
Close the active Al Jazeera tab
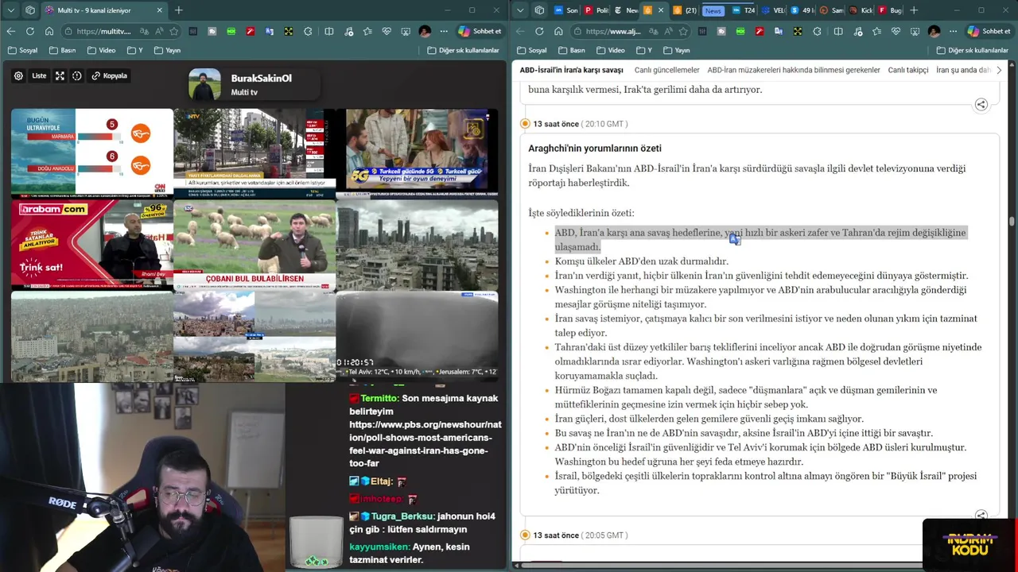click(660, 10)
